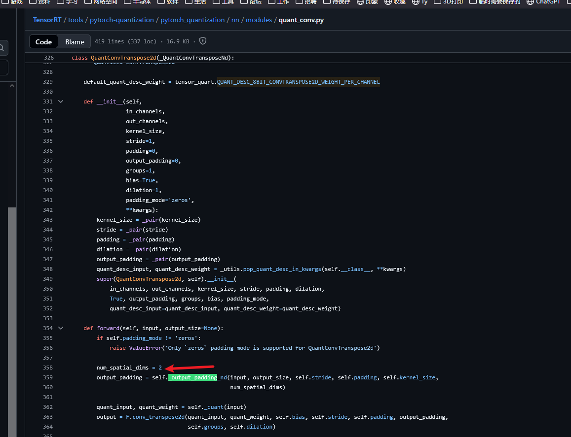Open the 半导体 bookmark folder
The height and width of the screenshot is (437, 571).
click(x=138, y=2)
